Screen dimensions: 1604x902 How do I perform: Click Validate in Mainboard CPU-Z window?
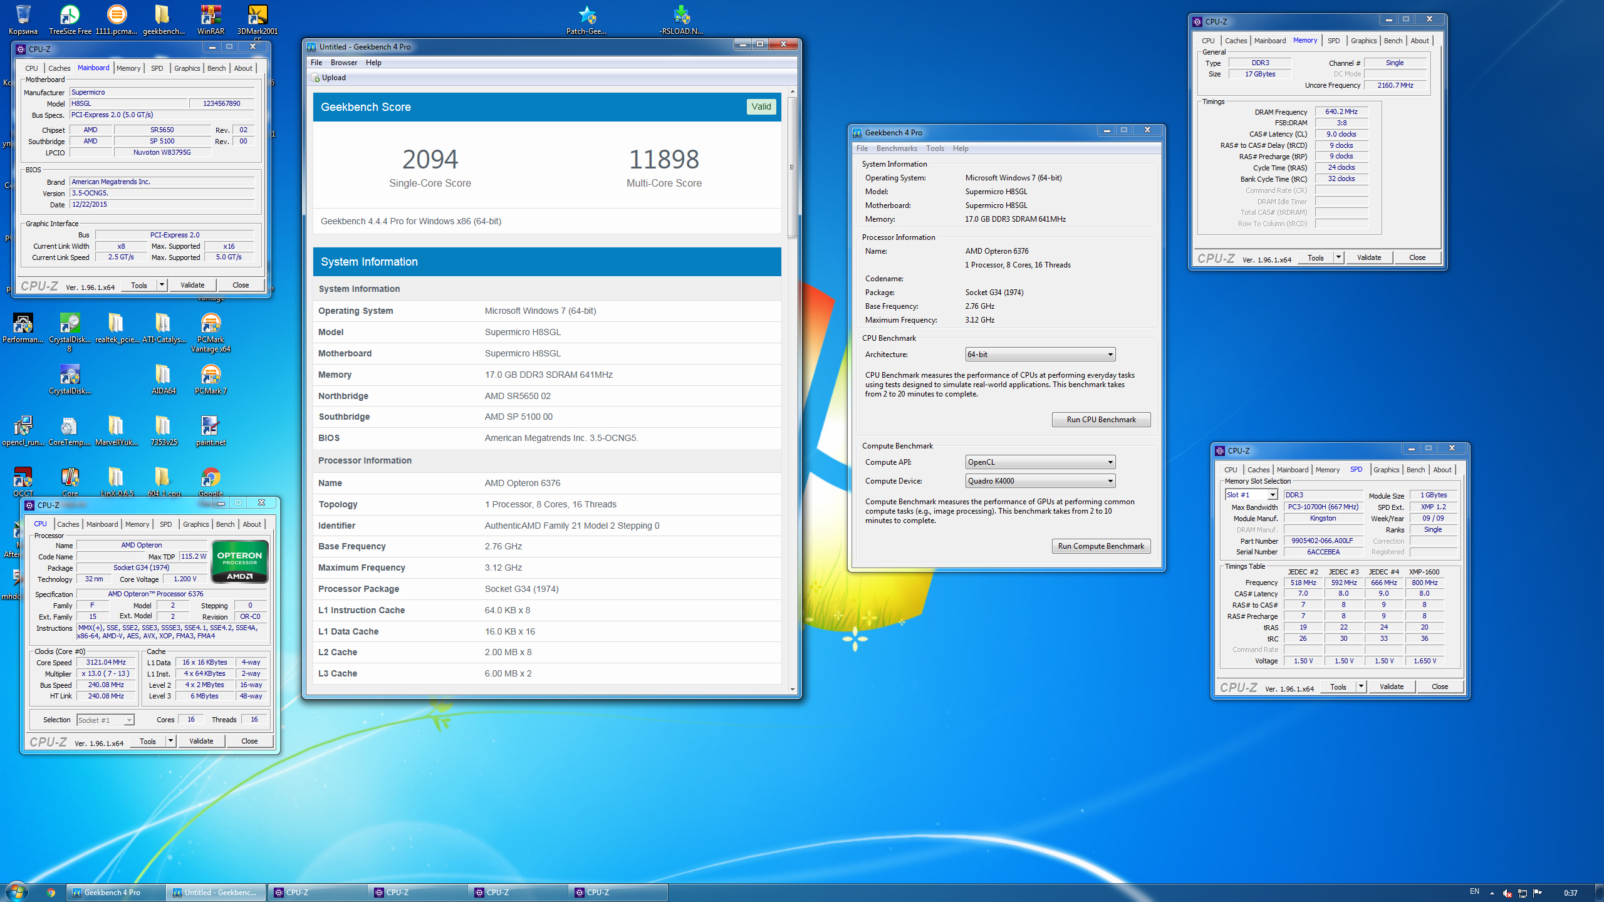tap(192, 285)
